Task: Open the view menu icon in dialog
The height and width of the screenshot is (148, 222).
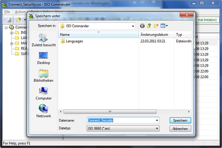Action: pos(164,26)
